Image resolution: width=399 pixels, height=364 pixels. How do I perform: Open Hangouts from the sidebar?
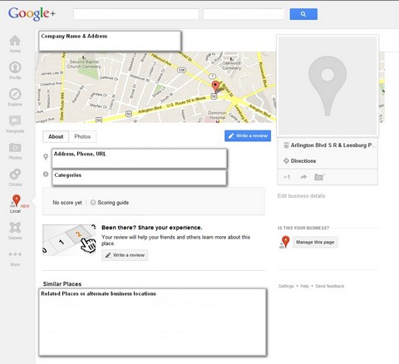(15, 121)
